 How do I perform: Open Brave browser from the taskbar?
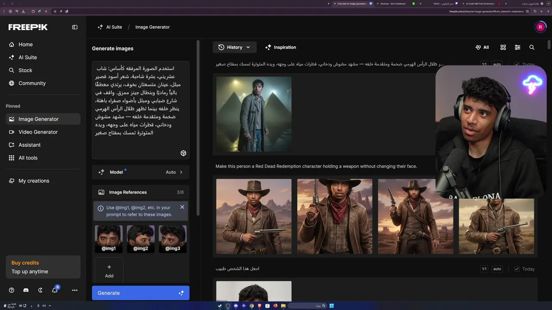[259, 306]
